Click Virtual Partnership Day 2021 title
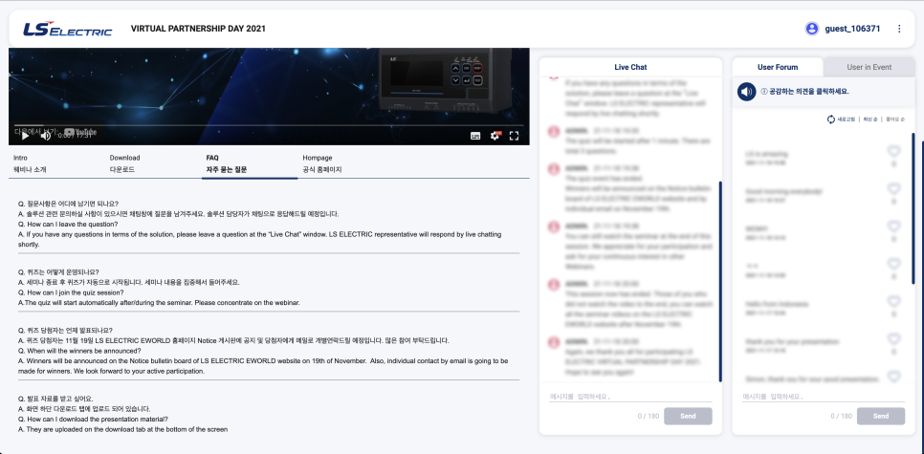 [198, 29]
